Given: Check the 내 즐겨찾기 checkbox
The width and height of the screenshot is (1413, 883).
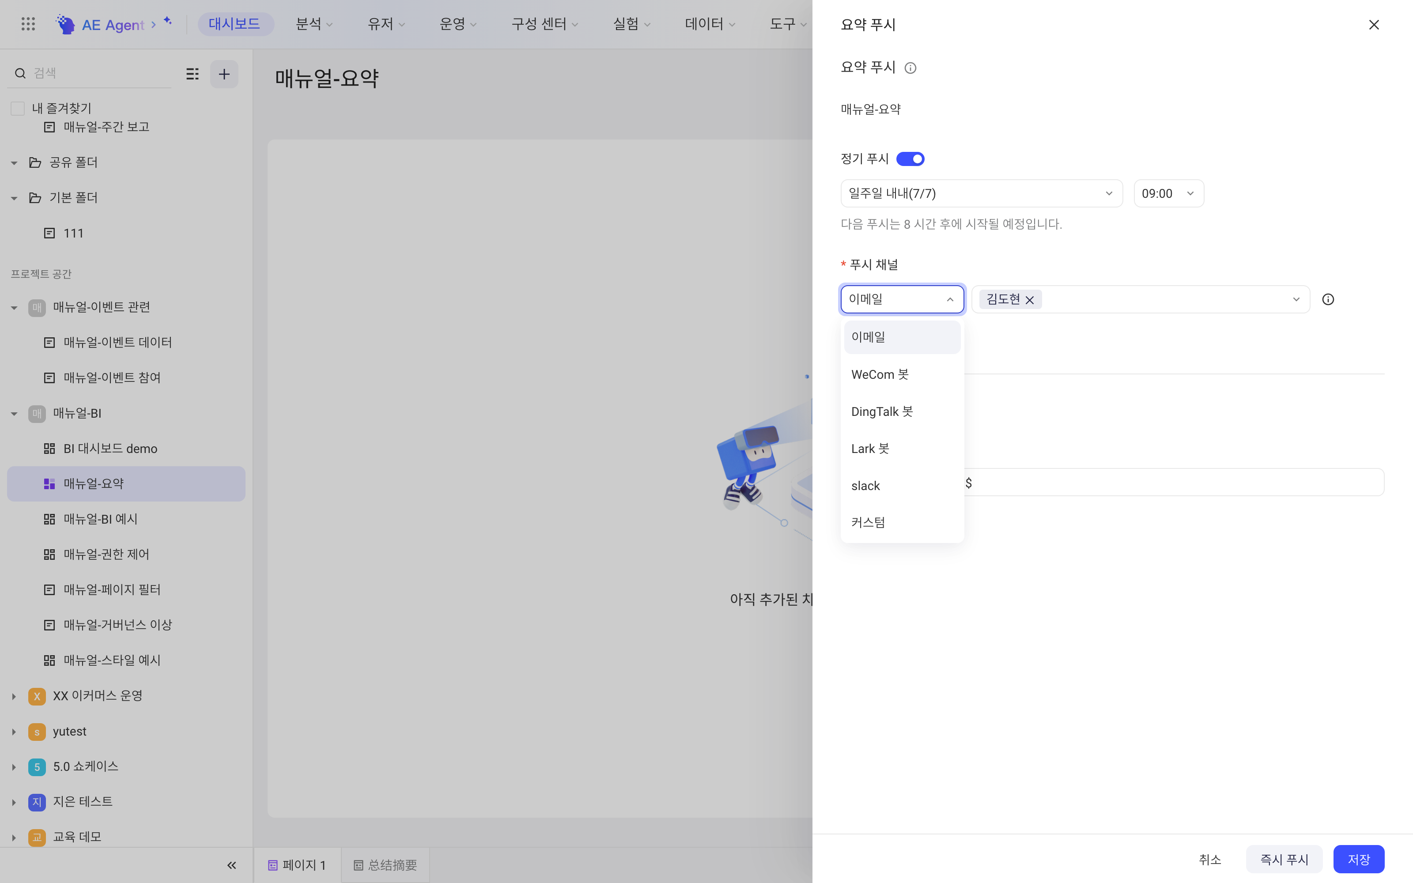Looking at the screenshot, I should (18, 109).
